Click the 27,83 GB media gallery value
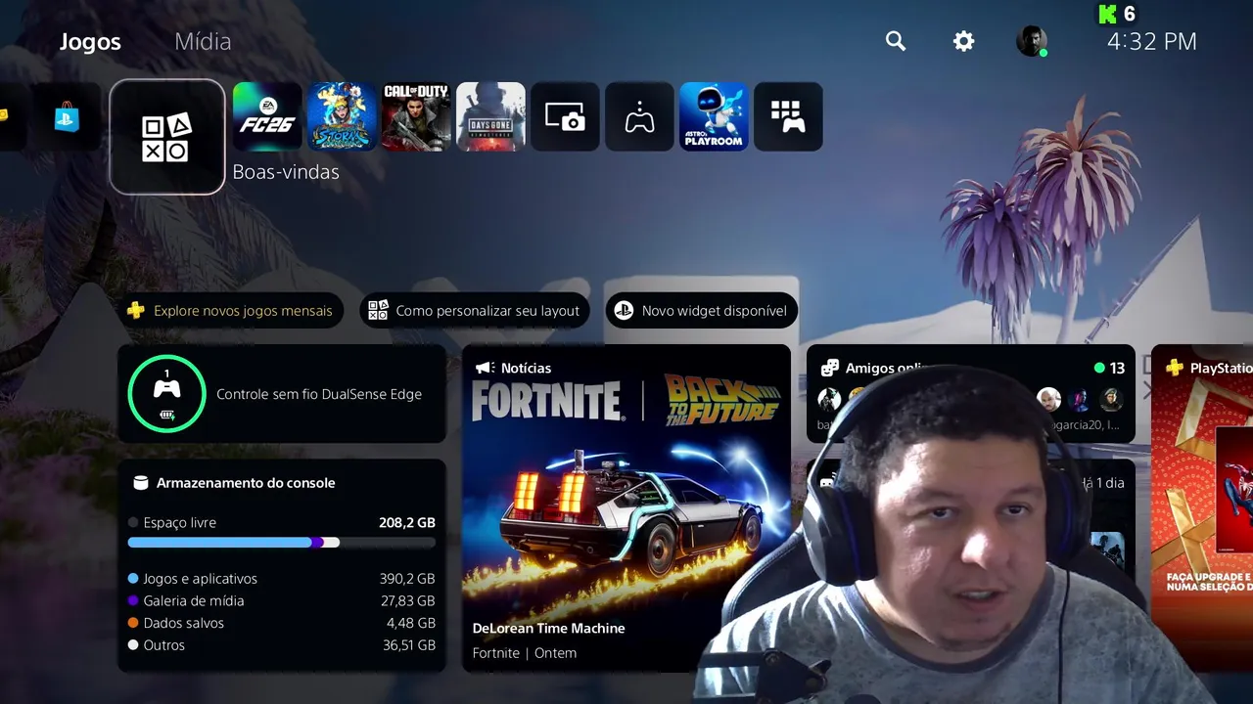 point(408,600)
